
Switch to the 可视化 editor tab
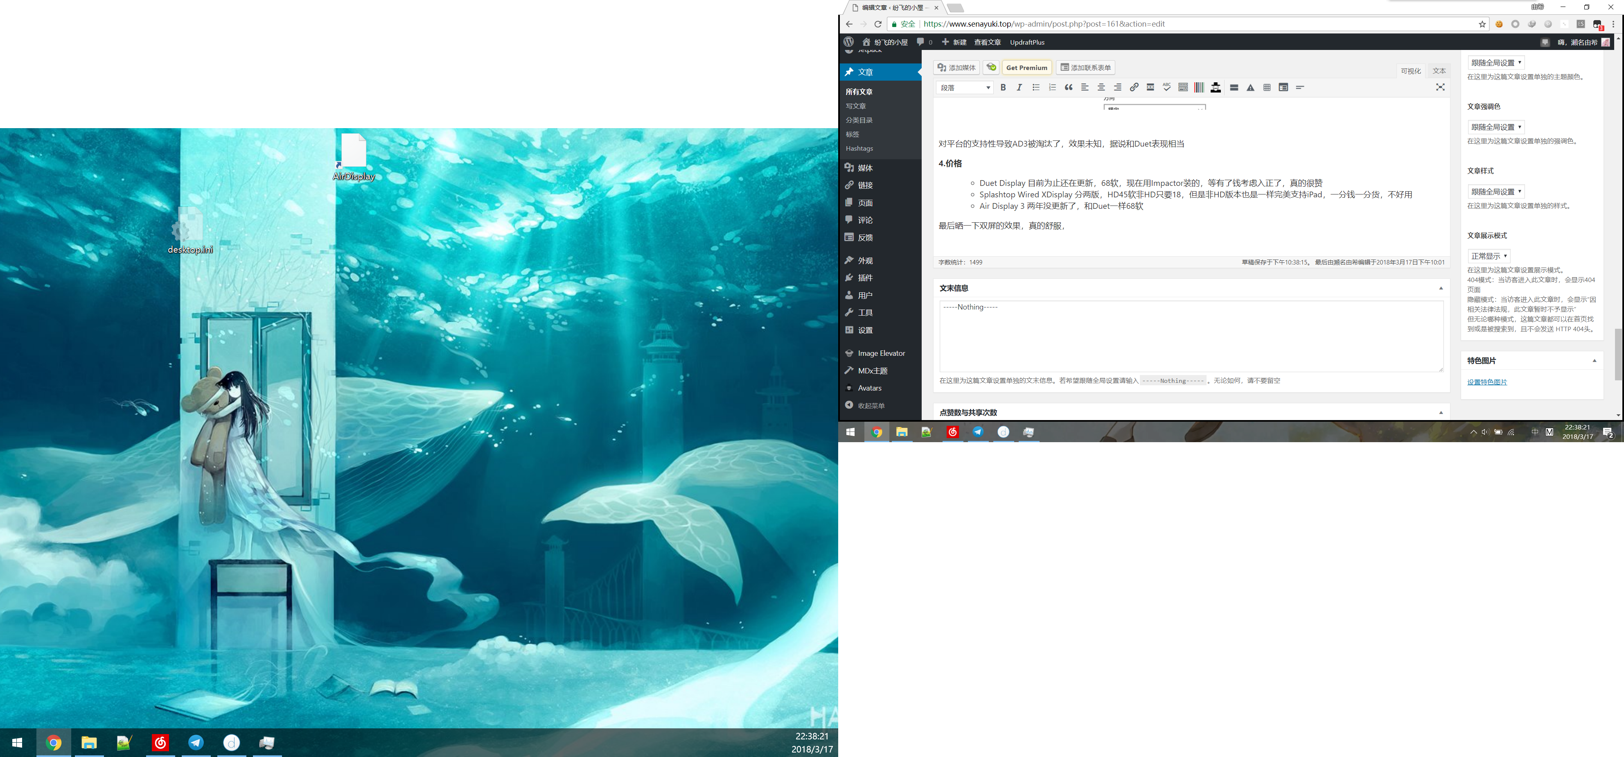pos(1410,71)
